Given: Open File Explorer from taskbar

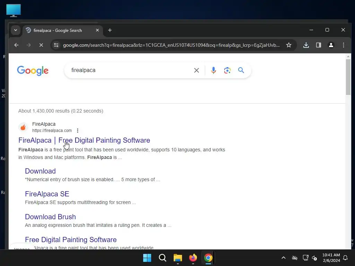Looking at the screenshot, I should pos(178,258).
